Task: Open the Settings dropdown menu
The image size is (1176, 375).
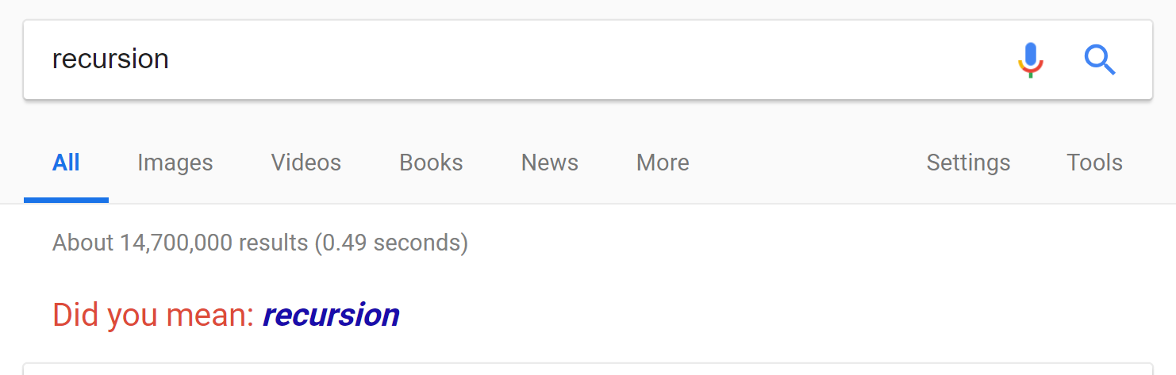Action: (968, 163)
